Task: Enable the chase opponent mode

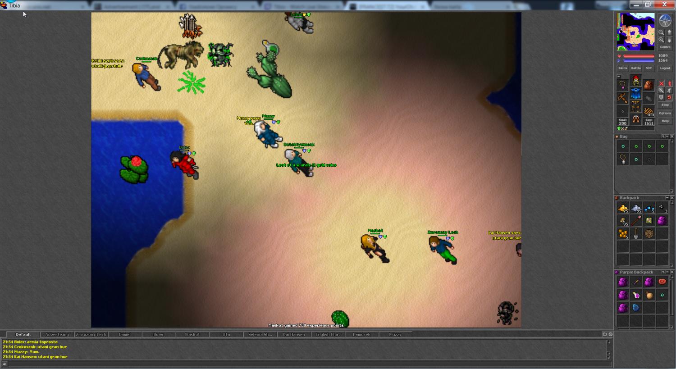Action: coord(669,91)
